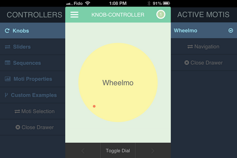Open Knobs in Controllers drawer

21,31
